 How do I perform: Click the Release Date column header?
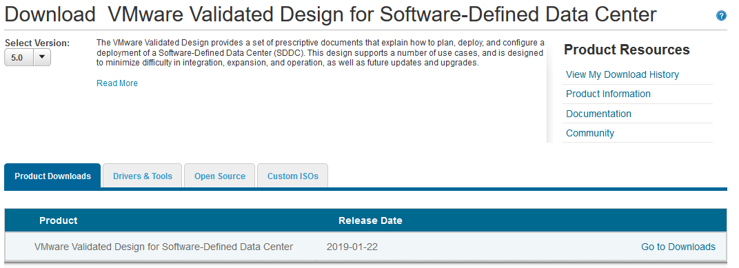click(370, 220)
